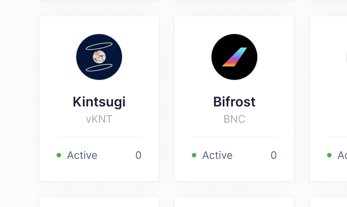Click the vKNT ticker label
Image resolution: width=347 pixels, height=207 pixels.
point(99,119)
